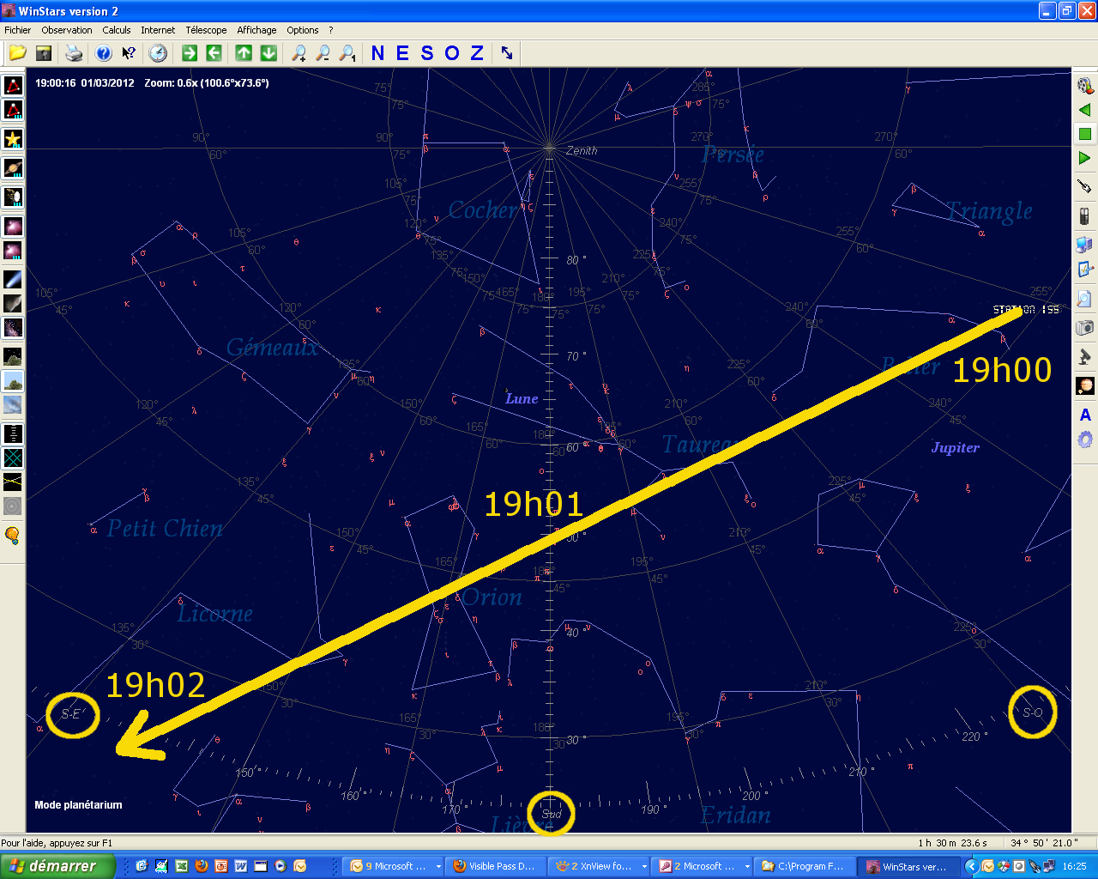Open the Calculs menu

[117, 30]
